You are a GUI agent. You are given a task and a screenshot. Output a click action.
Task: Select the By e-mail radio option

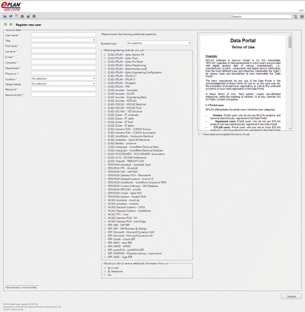[x=105, y=268]
